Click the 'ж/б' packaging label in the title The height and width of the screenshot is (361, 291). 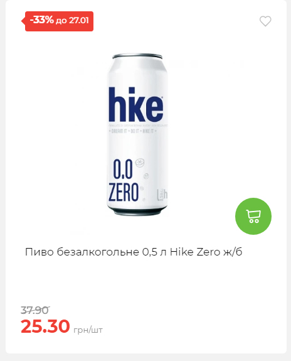click(233, 252)
